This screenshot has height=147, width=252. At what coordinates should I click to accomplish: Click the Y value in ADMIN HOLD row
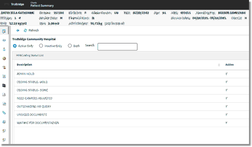(x=226, y=74)
